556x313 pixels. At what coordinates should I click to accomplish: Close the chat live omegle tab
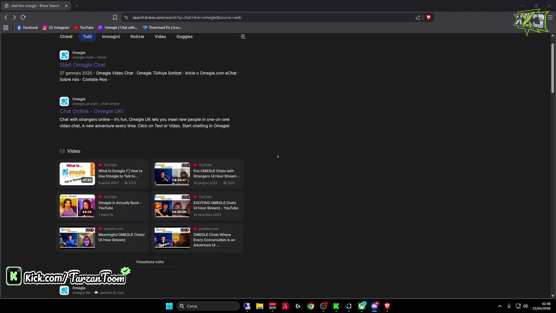point(66,6)
